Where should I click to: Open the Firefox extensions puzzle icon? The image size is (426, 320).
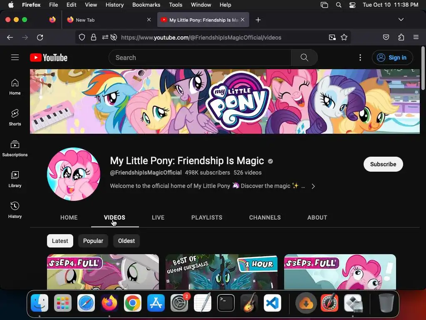tap(401, 37)
